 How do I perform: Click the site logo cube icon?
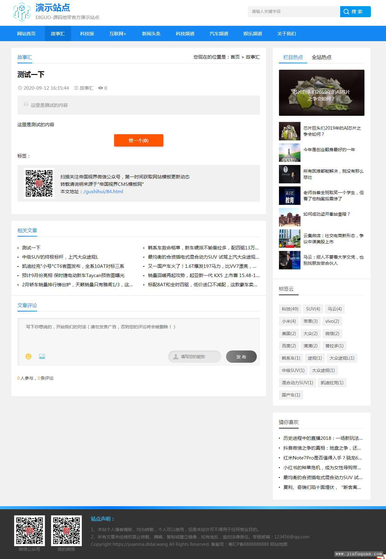(22, 12)
